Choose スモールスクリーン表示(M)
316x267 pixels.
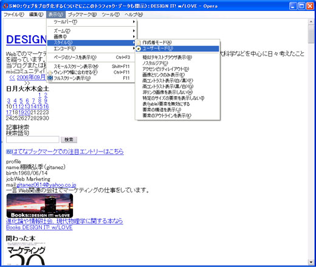coord(92,66)
